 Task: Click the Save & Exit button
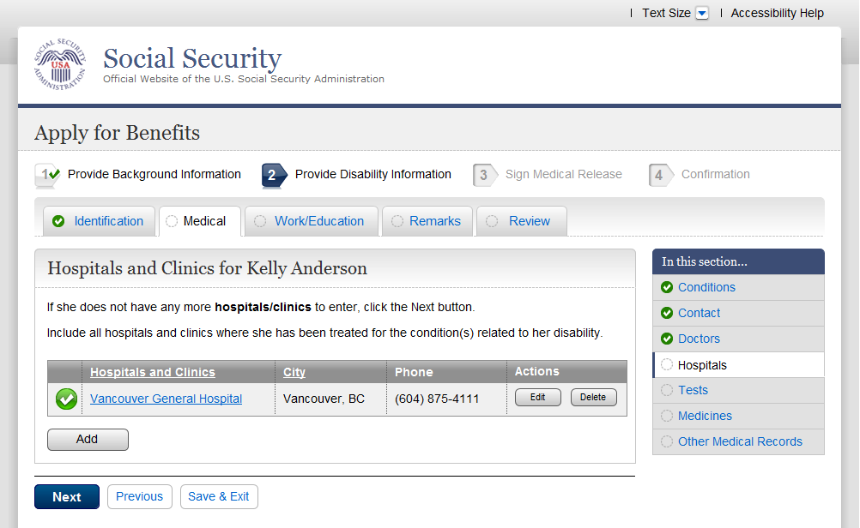pyautogui.click(x=219, y=497)
